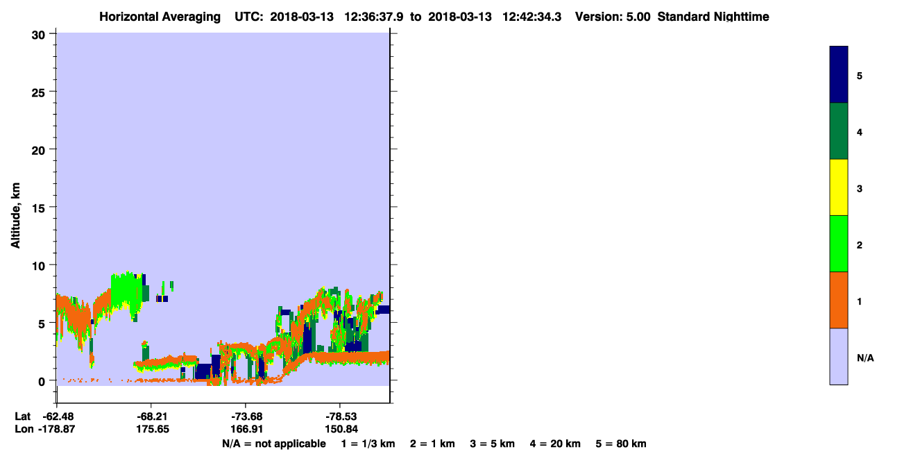Viewport: 902px width, 463px height.
Task: Click the longitude value 175.65
Action: pyautogui.click(x=151, y=430)
